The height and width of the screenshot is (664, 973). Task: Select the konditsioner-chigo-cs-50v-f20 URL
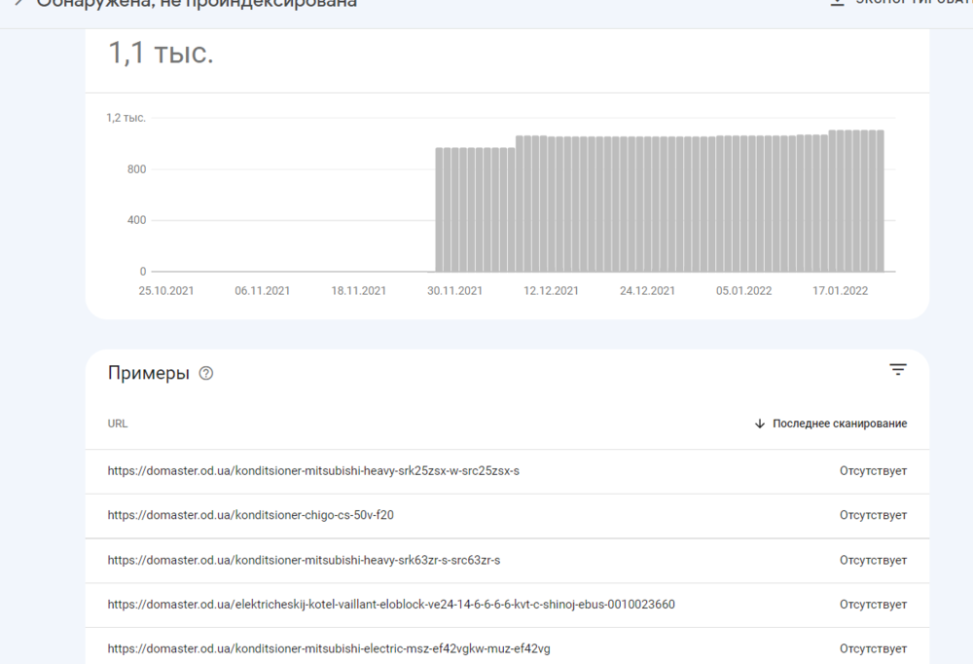click(250, 515)
